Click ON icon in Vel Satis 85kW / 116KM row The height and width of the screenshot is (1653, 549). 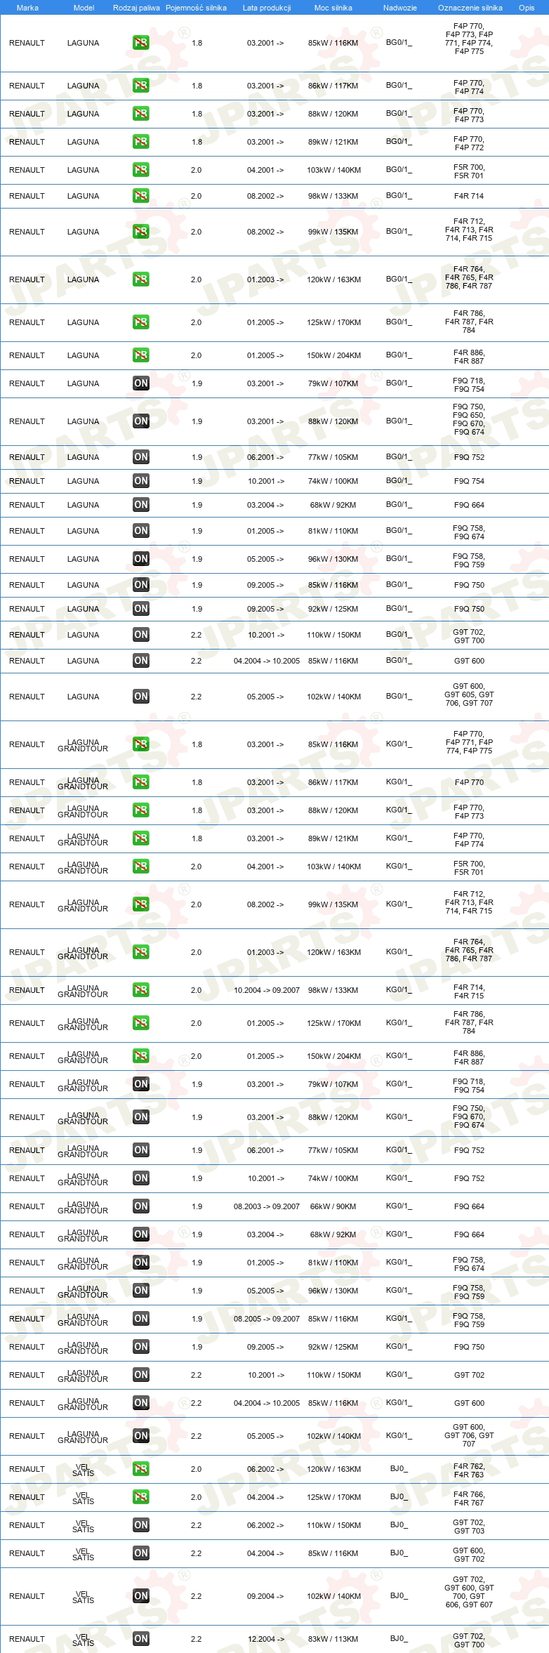(140, 1553)
